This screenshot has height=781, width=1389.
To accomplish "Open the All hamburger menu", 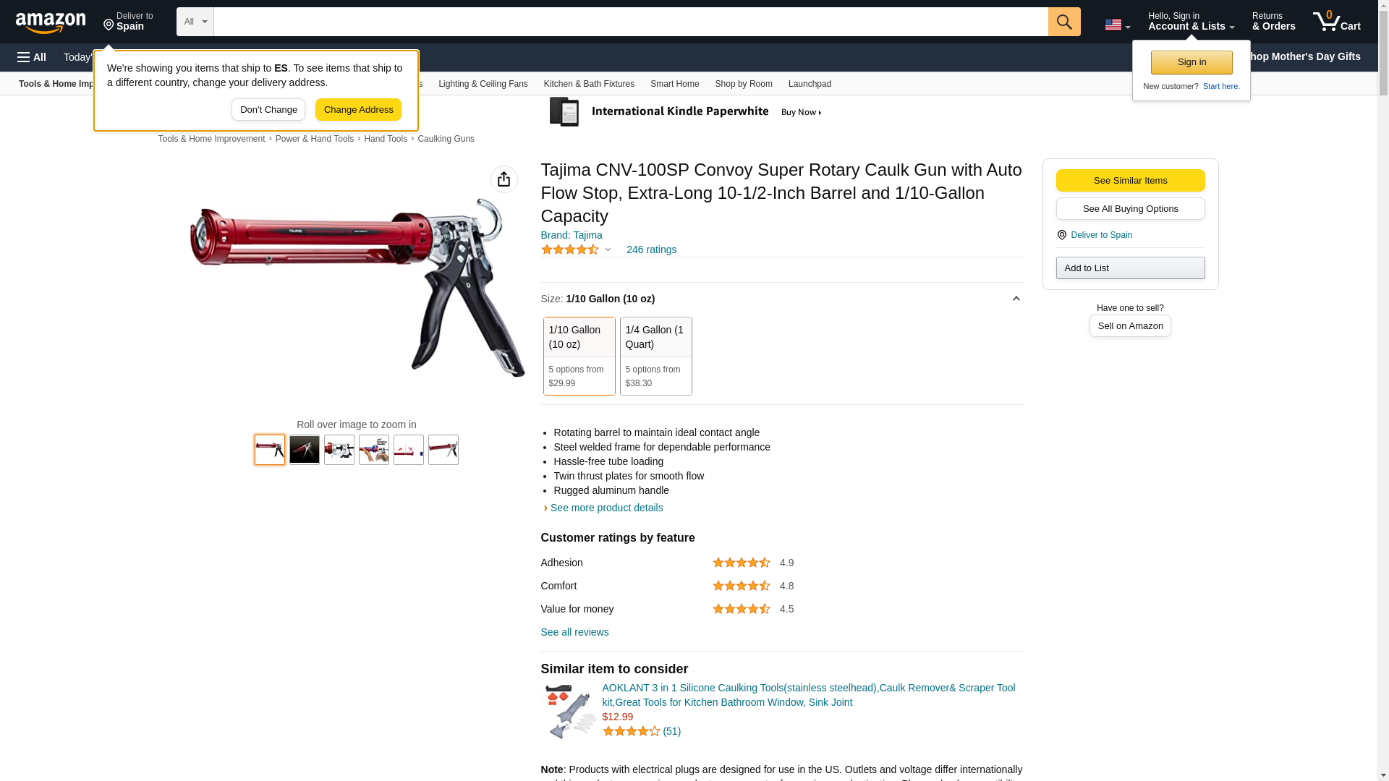I will click(x=32, y=57).
